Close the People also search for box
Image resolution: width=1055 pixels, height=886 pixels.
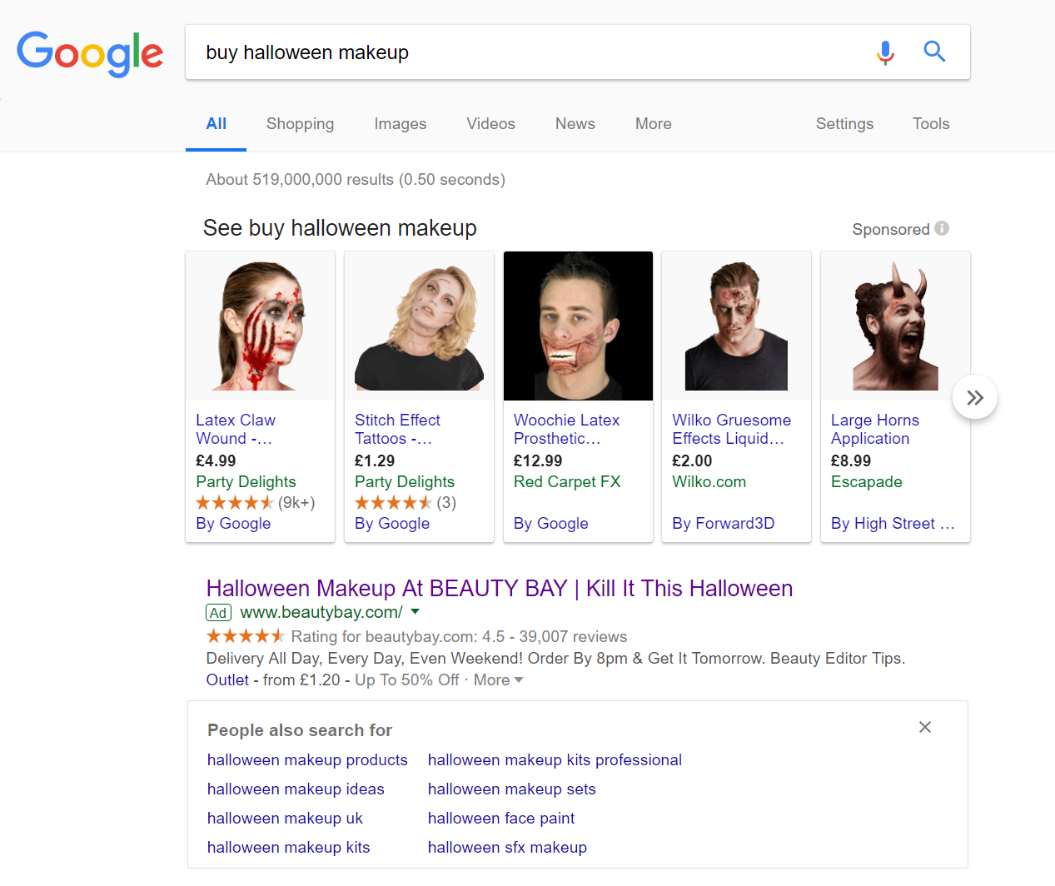[x=924, y=727]
